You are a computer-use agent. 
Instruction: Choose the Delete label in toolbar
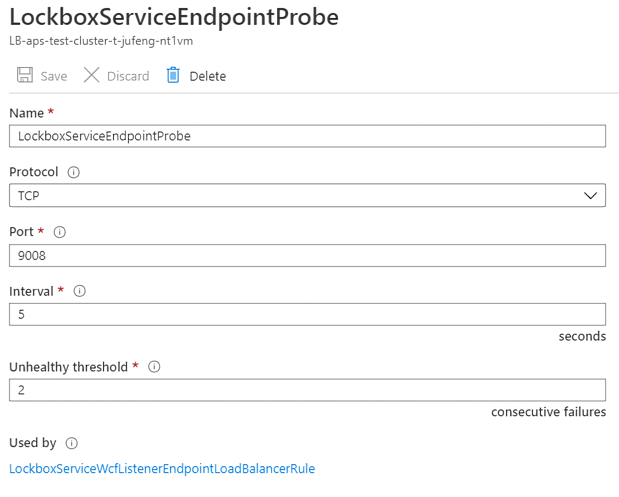[207, 76]
